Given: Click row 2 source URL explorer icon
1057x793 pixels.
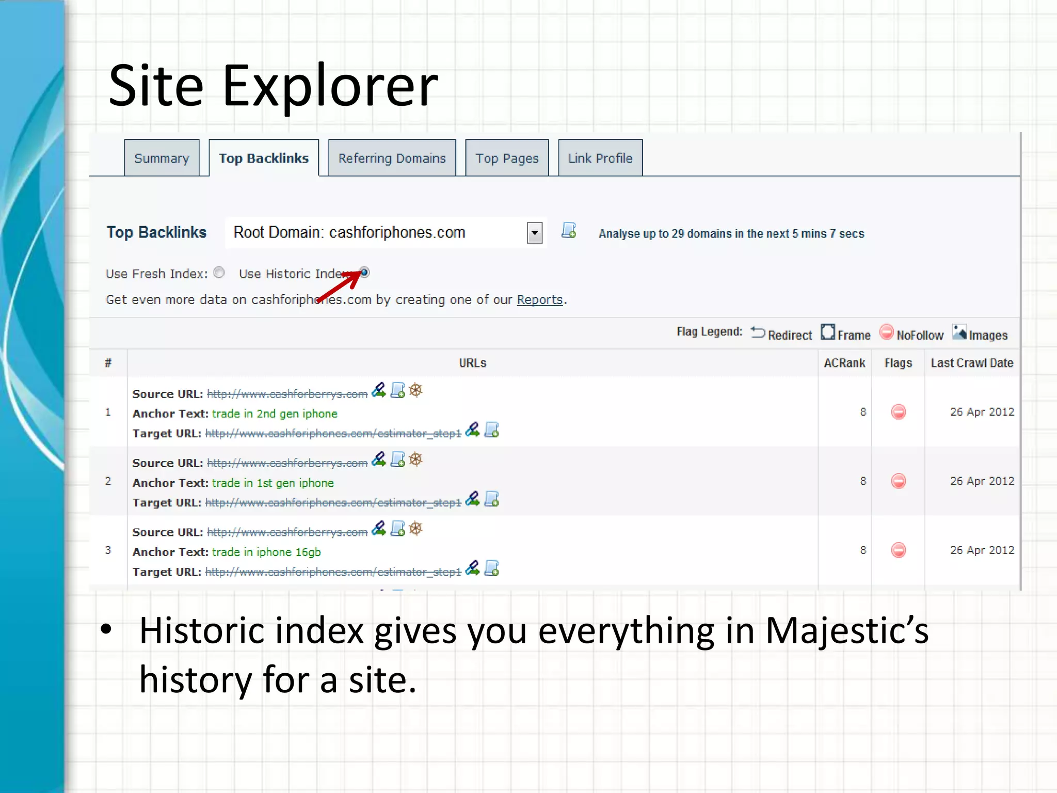Looking at the screenshot, I should click(379, 459).
